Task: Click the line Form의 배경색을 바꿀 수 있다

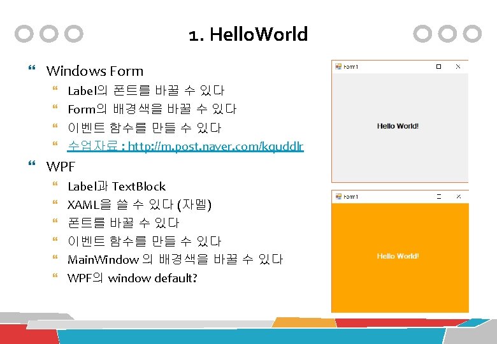Action: [x=152, y=109]
